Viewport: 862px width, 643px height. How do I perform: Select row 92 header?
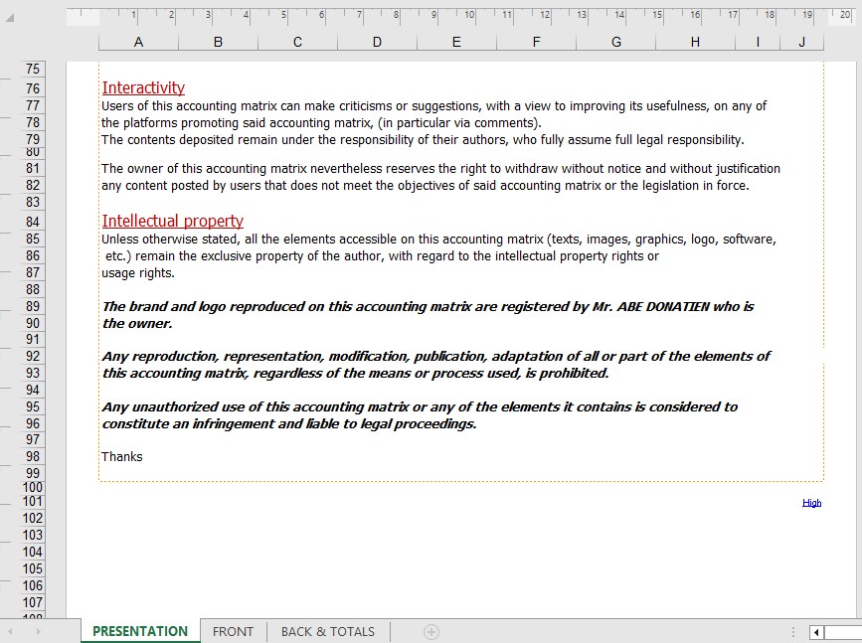[33, 356]
